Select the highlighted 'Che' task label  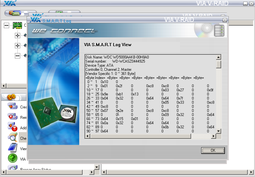coord(23,138)
